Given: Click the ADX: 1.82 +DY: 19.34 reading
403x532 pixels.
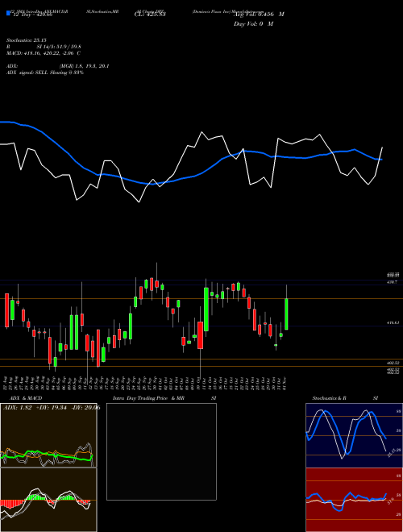Looking at the screenshot, I should [x=52, y=408].
